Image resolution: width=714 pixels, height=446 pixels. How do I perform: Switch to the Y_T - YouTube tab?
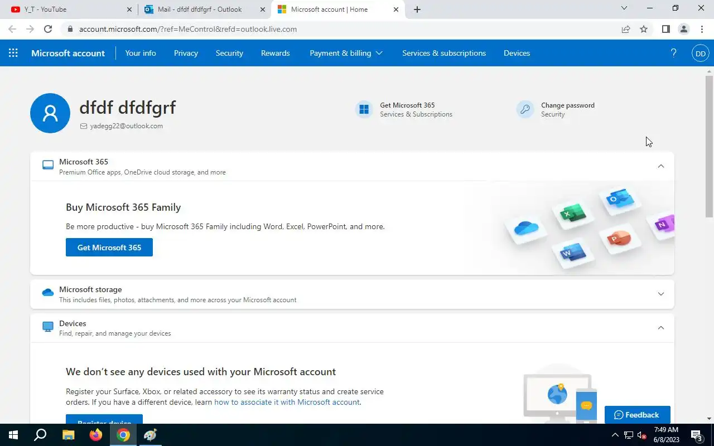pos(68,9)
